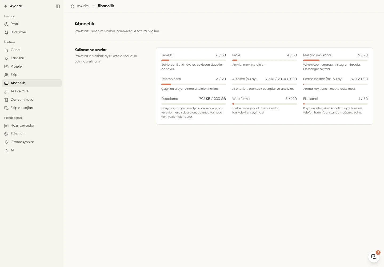The height and width of the screenshot is (267, 384).
Task: Click the 'Depolama' label
Action: [x=170, y=99]
